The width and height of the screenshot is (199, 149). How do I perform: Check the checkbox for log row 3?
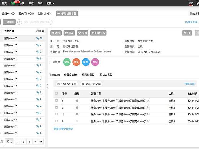tap(57, 114)
